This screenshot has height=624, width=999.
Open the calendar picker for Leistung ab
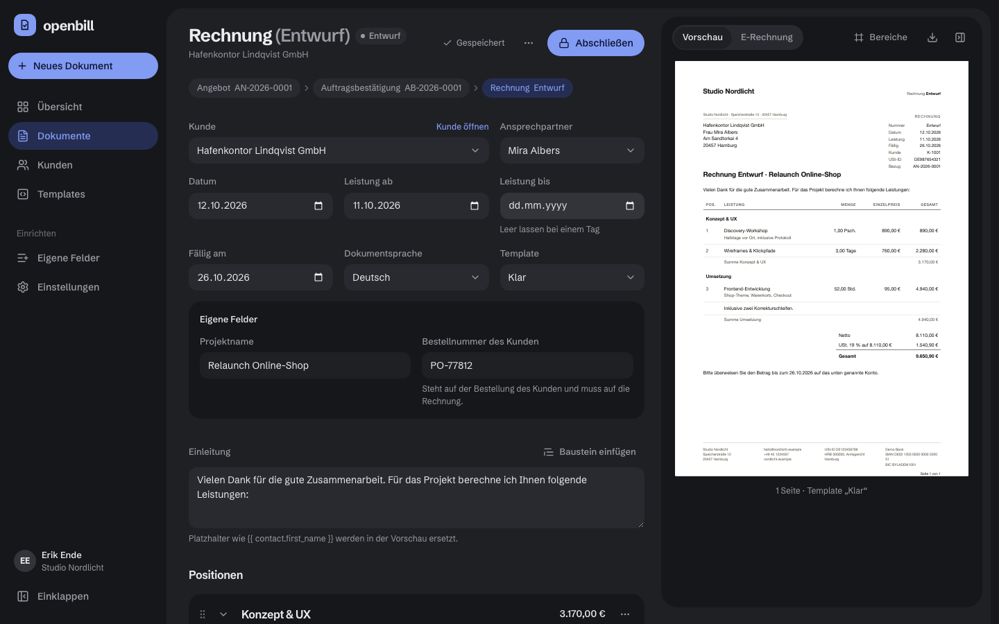point(475,206)
